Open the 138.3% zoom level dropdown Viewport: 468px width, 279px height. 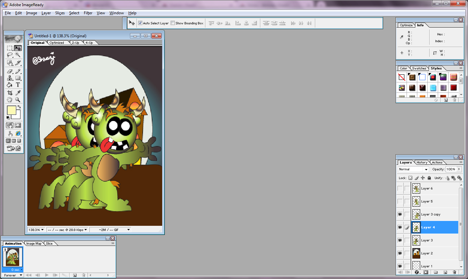pos(36,230)
